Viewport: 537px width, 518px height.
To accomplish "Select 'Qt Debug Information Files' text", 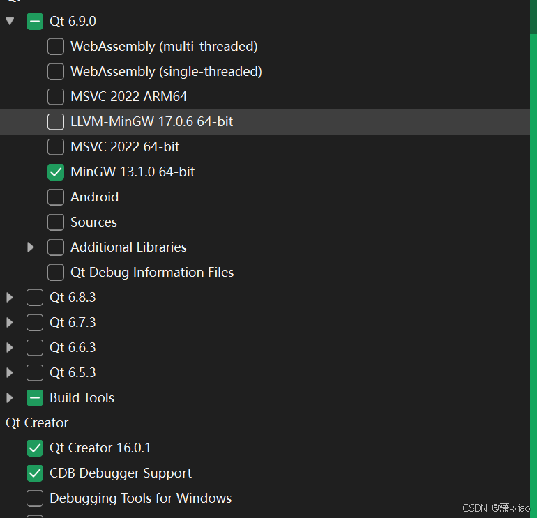I will pos(152,273).
